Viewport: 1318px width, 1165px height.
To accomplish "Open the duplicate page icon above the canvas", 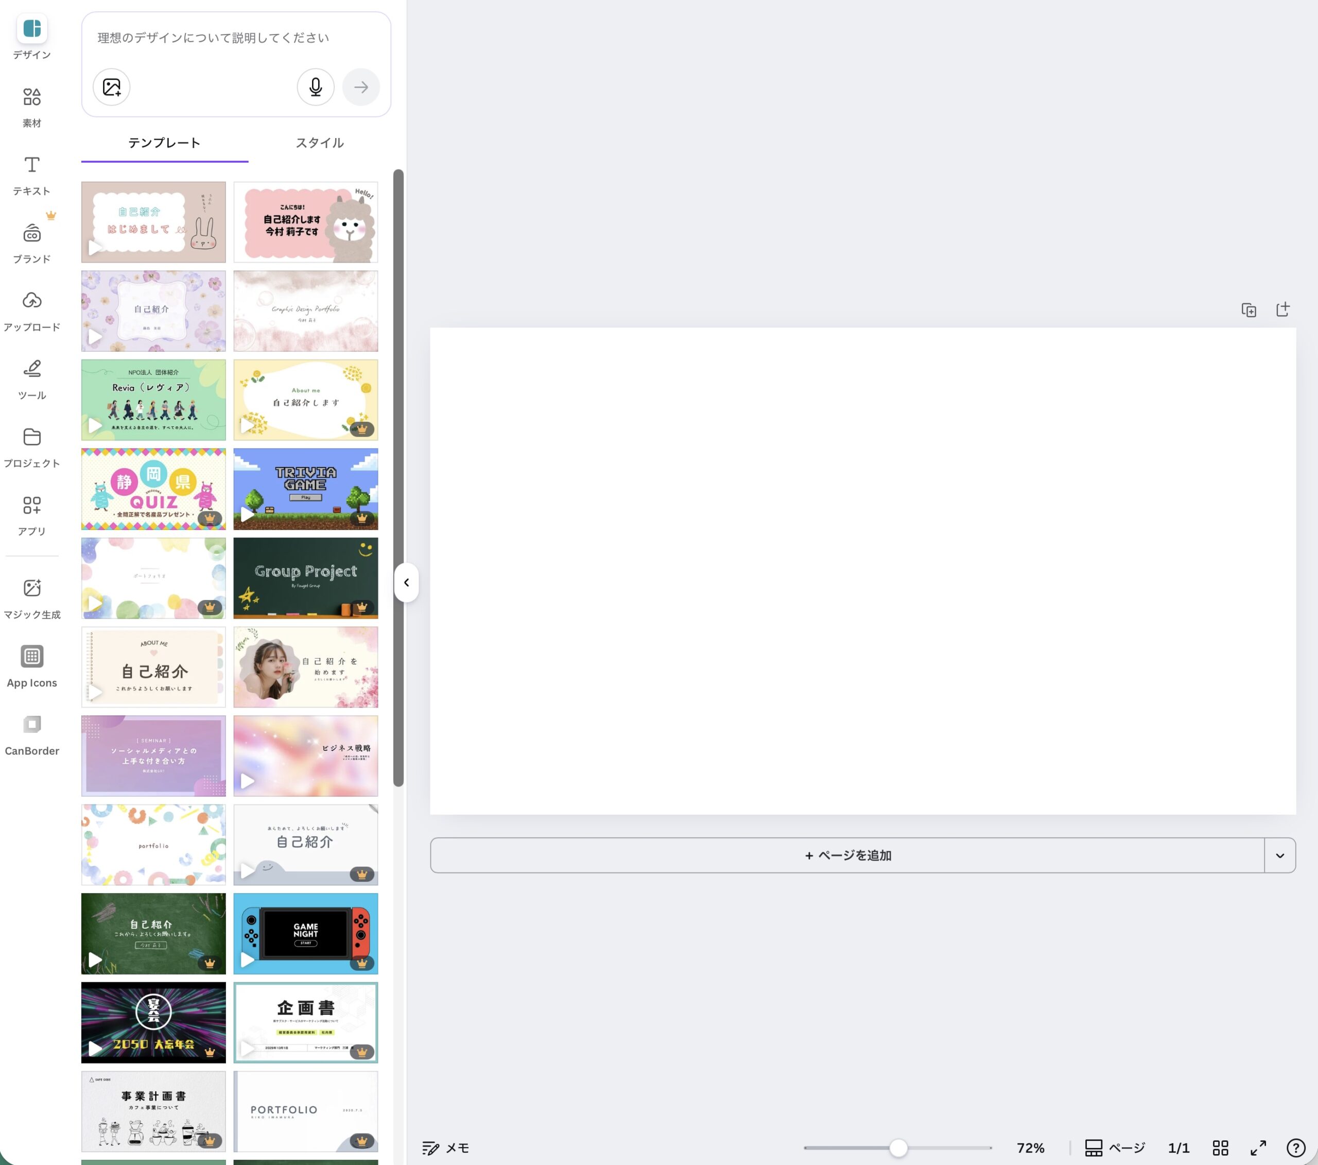I will click(1249, 310).
